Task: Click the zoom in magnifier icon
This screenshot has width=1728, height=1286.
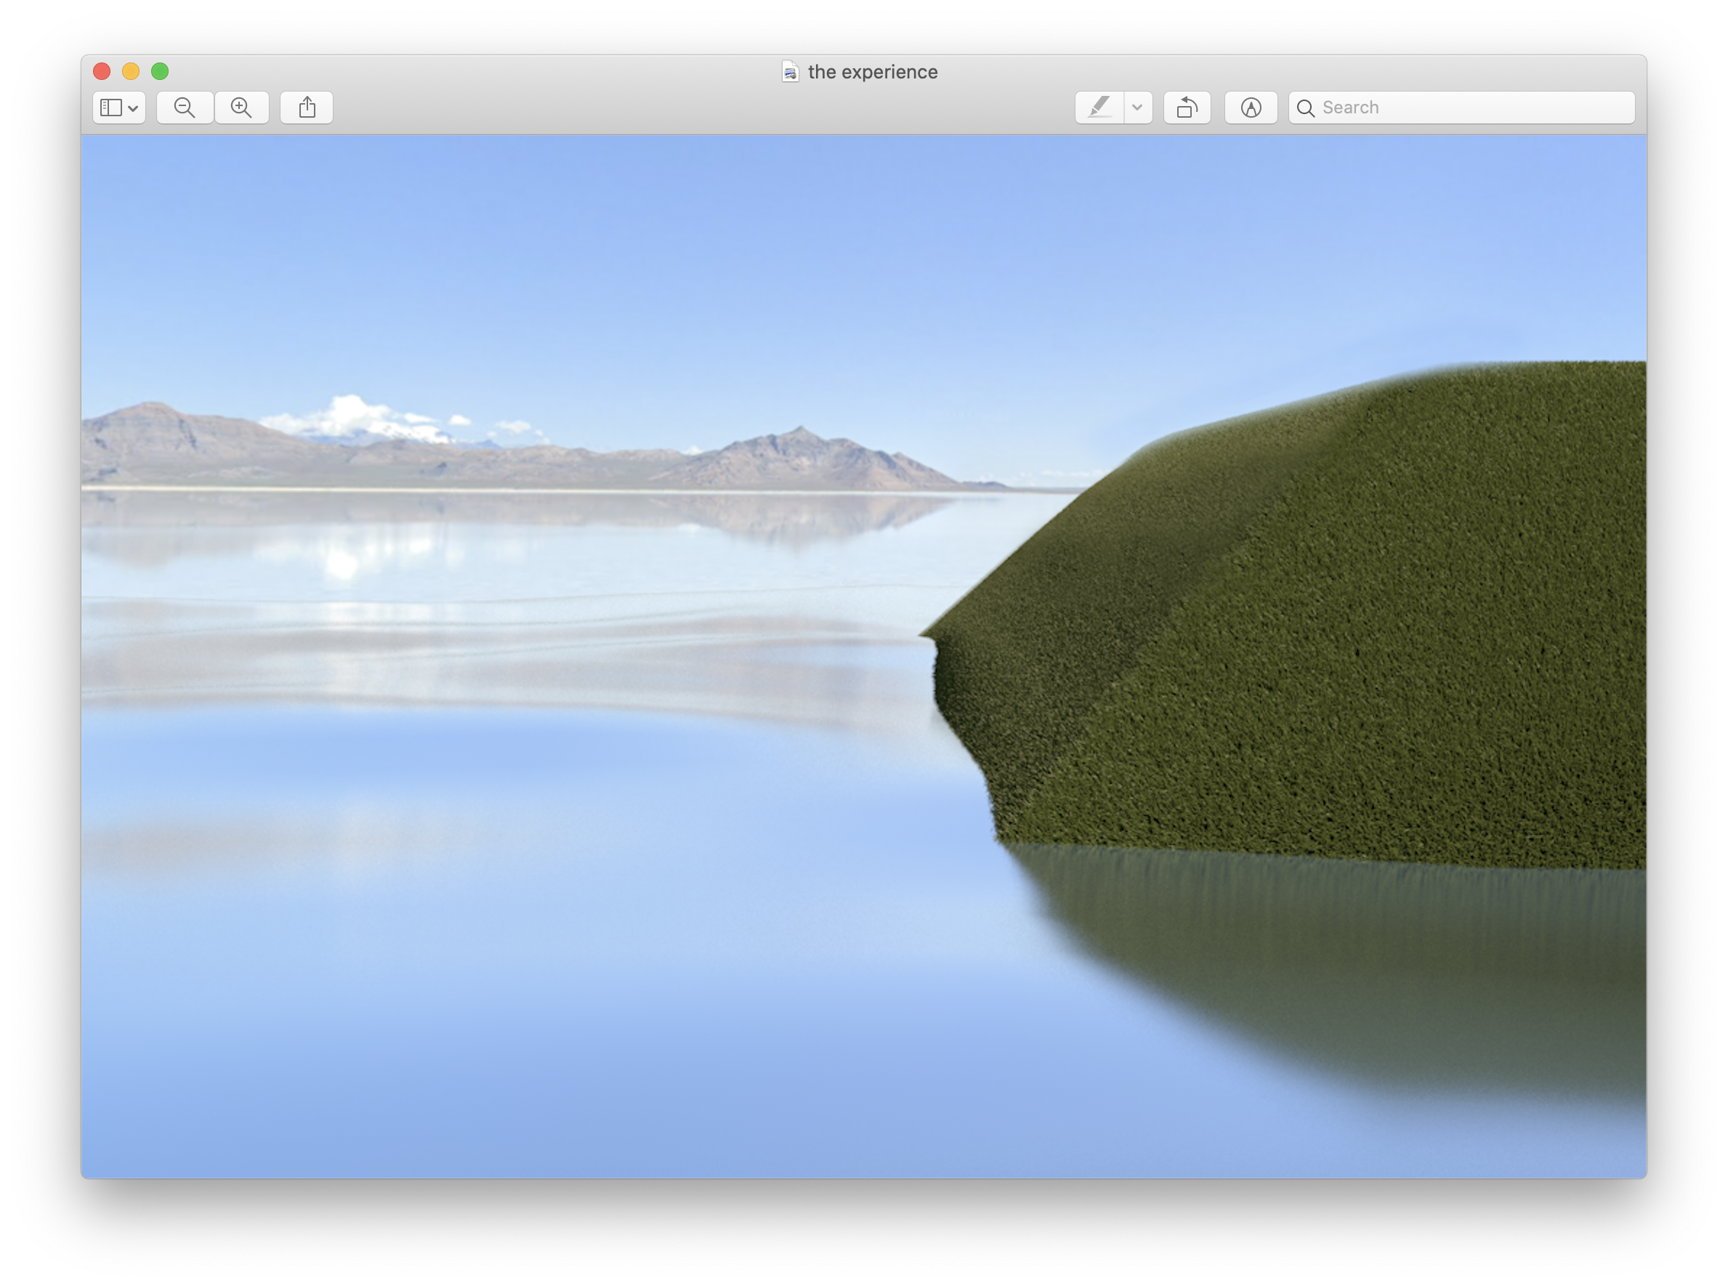Action: coord(241,108)
